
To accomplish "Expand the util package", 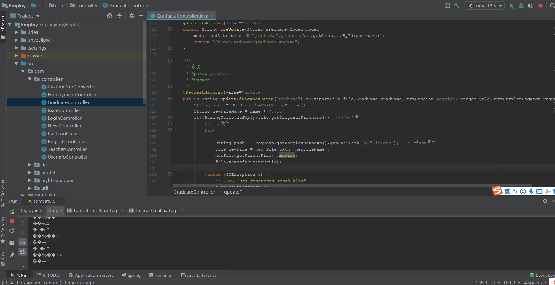I will pos(30,188).
